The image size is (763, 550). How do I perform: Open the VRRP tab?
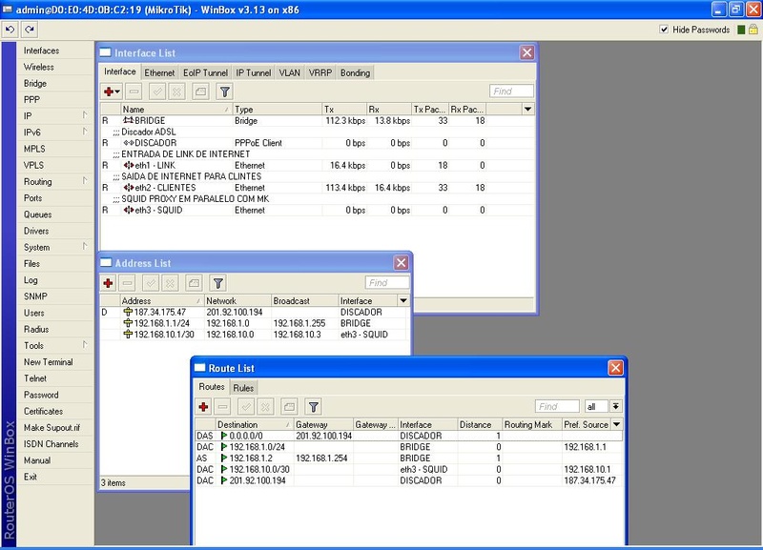(x=320, y=73)
